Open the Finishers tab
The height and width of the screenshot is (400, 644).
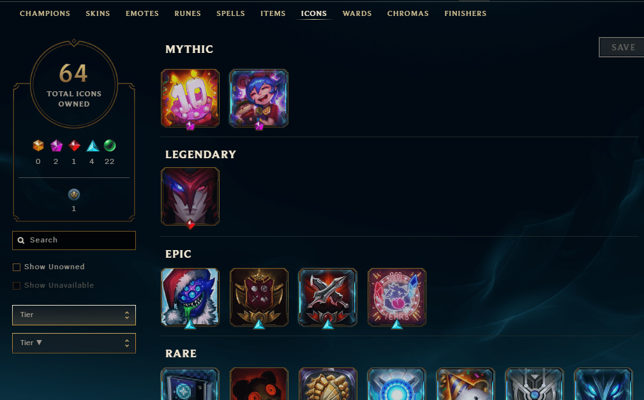pyautogui.click(x=465, y=13)
